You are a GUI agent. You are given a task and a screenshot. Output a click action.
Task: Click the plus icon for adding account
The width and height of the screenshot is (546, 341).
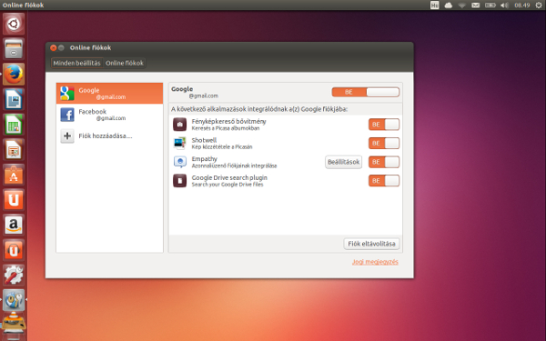pyautogui.click(x=67, y=136)
